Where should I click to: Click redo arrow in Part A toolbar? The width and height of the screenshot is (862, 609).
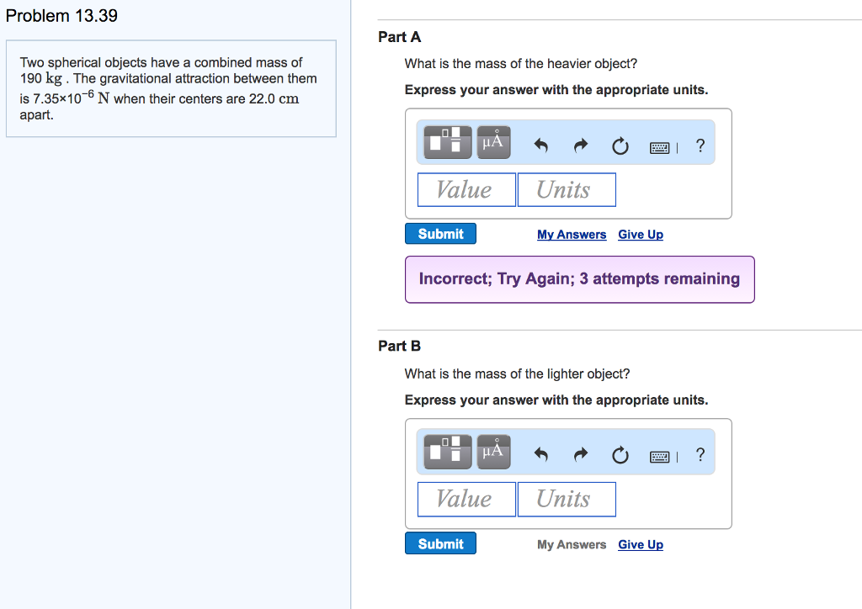pos(581,146)
